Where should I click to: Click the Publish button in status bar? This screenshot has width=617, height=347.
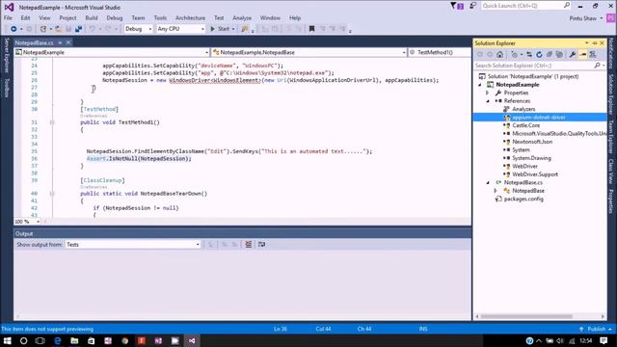point(596,329)
